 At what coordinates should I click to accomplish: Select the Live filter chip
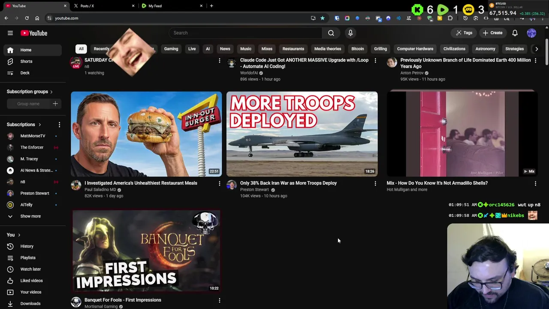[x=192, y=48]
